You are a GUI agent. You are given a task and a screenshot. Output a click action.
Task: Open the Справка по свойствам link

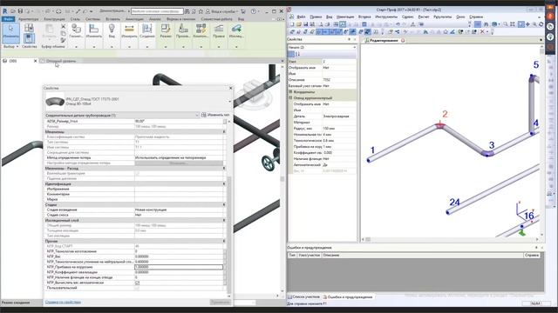coord(63,302)
